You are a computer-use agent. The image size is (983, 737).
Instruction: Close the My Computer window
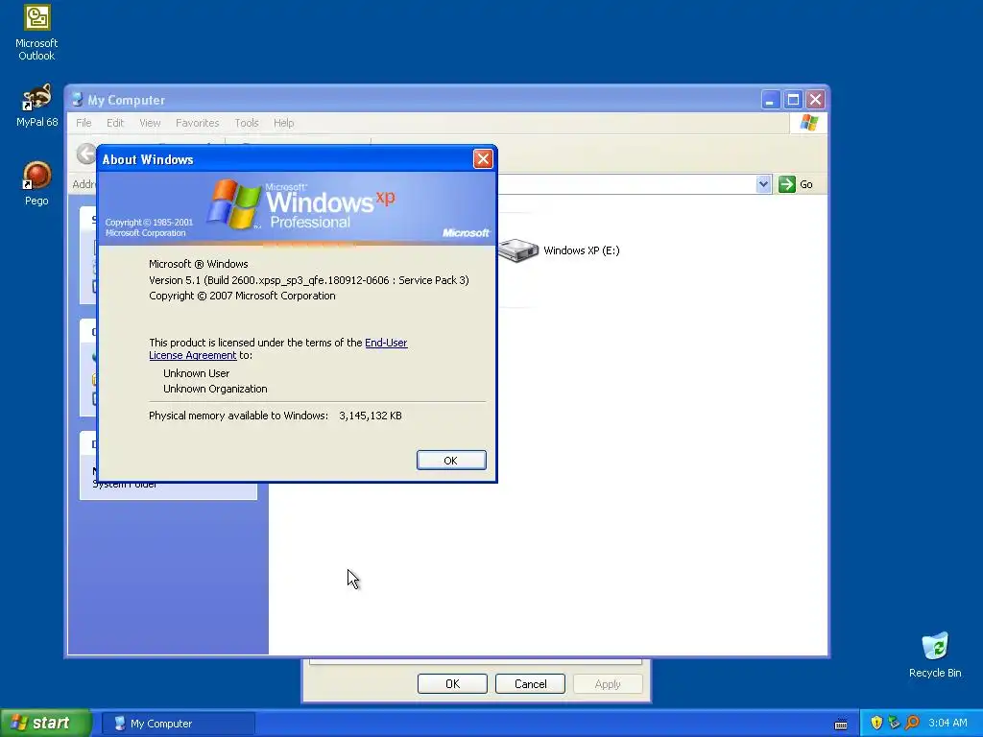click(816, 100)
